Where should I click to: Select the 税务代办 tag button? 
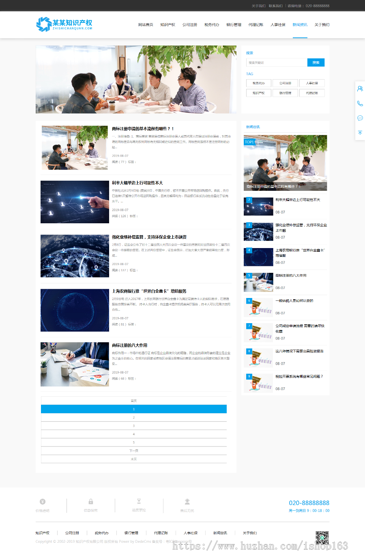[x=259, y=83]
